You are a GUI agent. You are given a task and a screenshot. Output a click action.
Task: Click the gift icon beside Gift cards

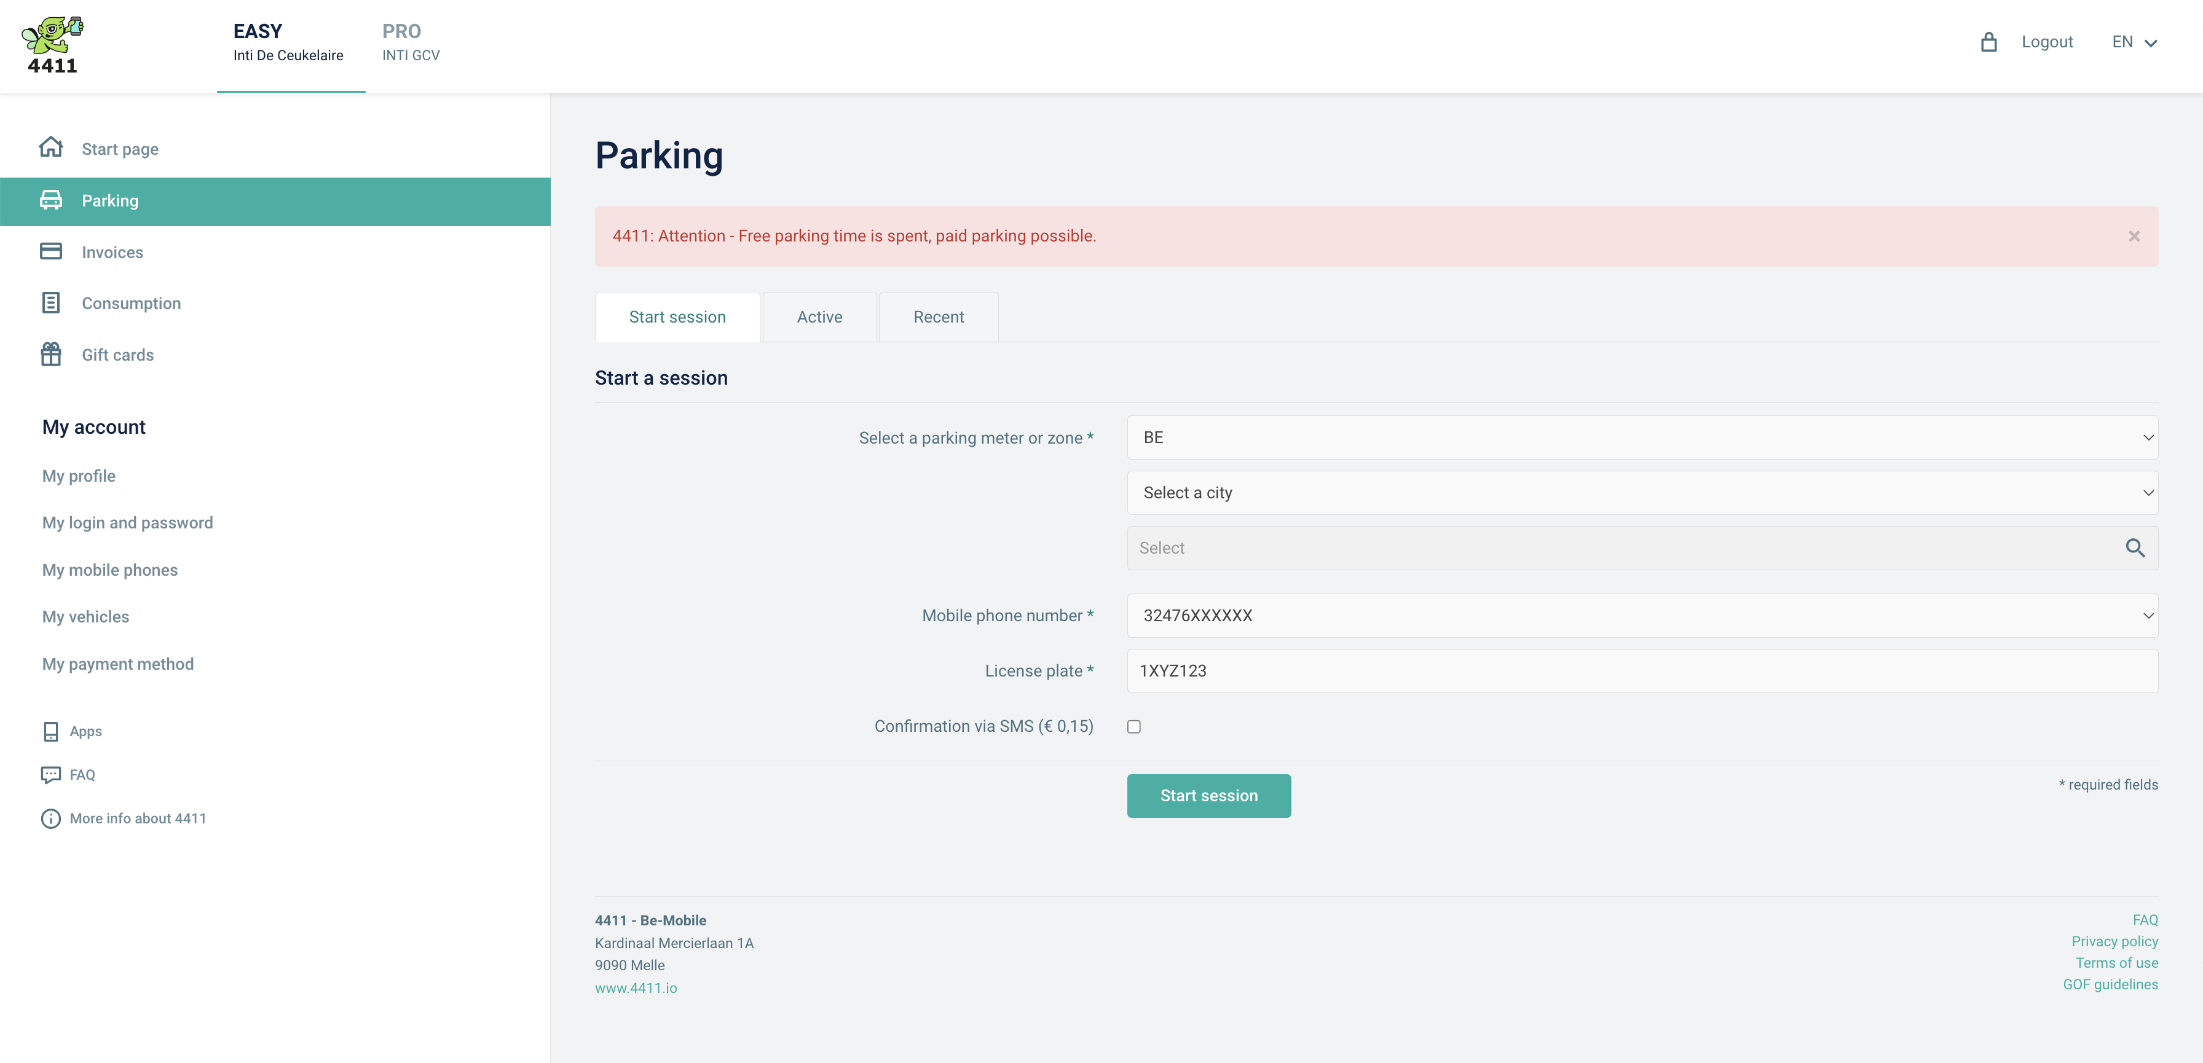tap(50, 354)
